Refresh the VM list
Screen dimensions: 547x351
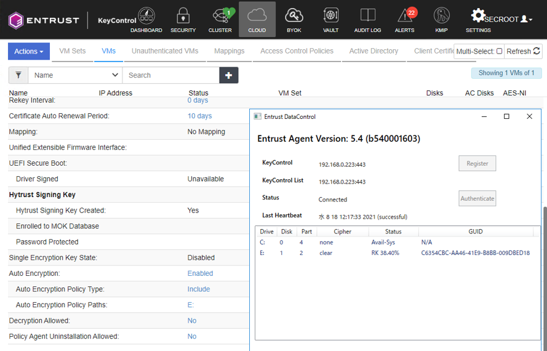pos(523,51)
